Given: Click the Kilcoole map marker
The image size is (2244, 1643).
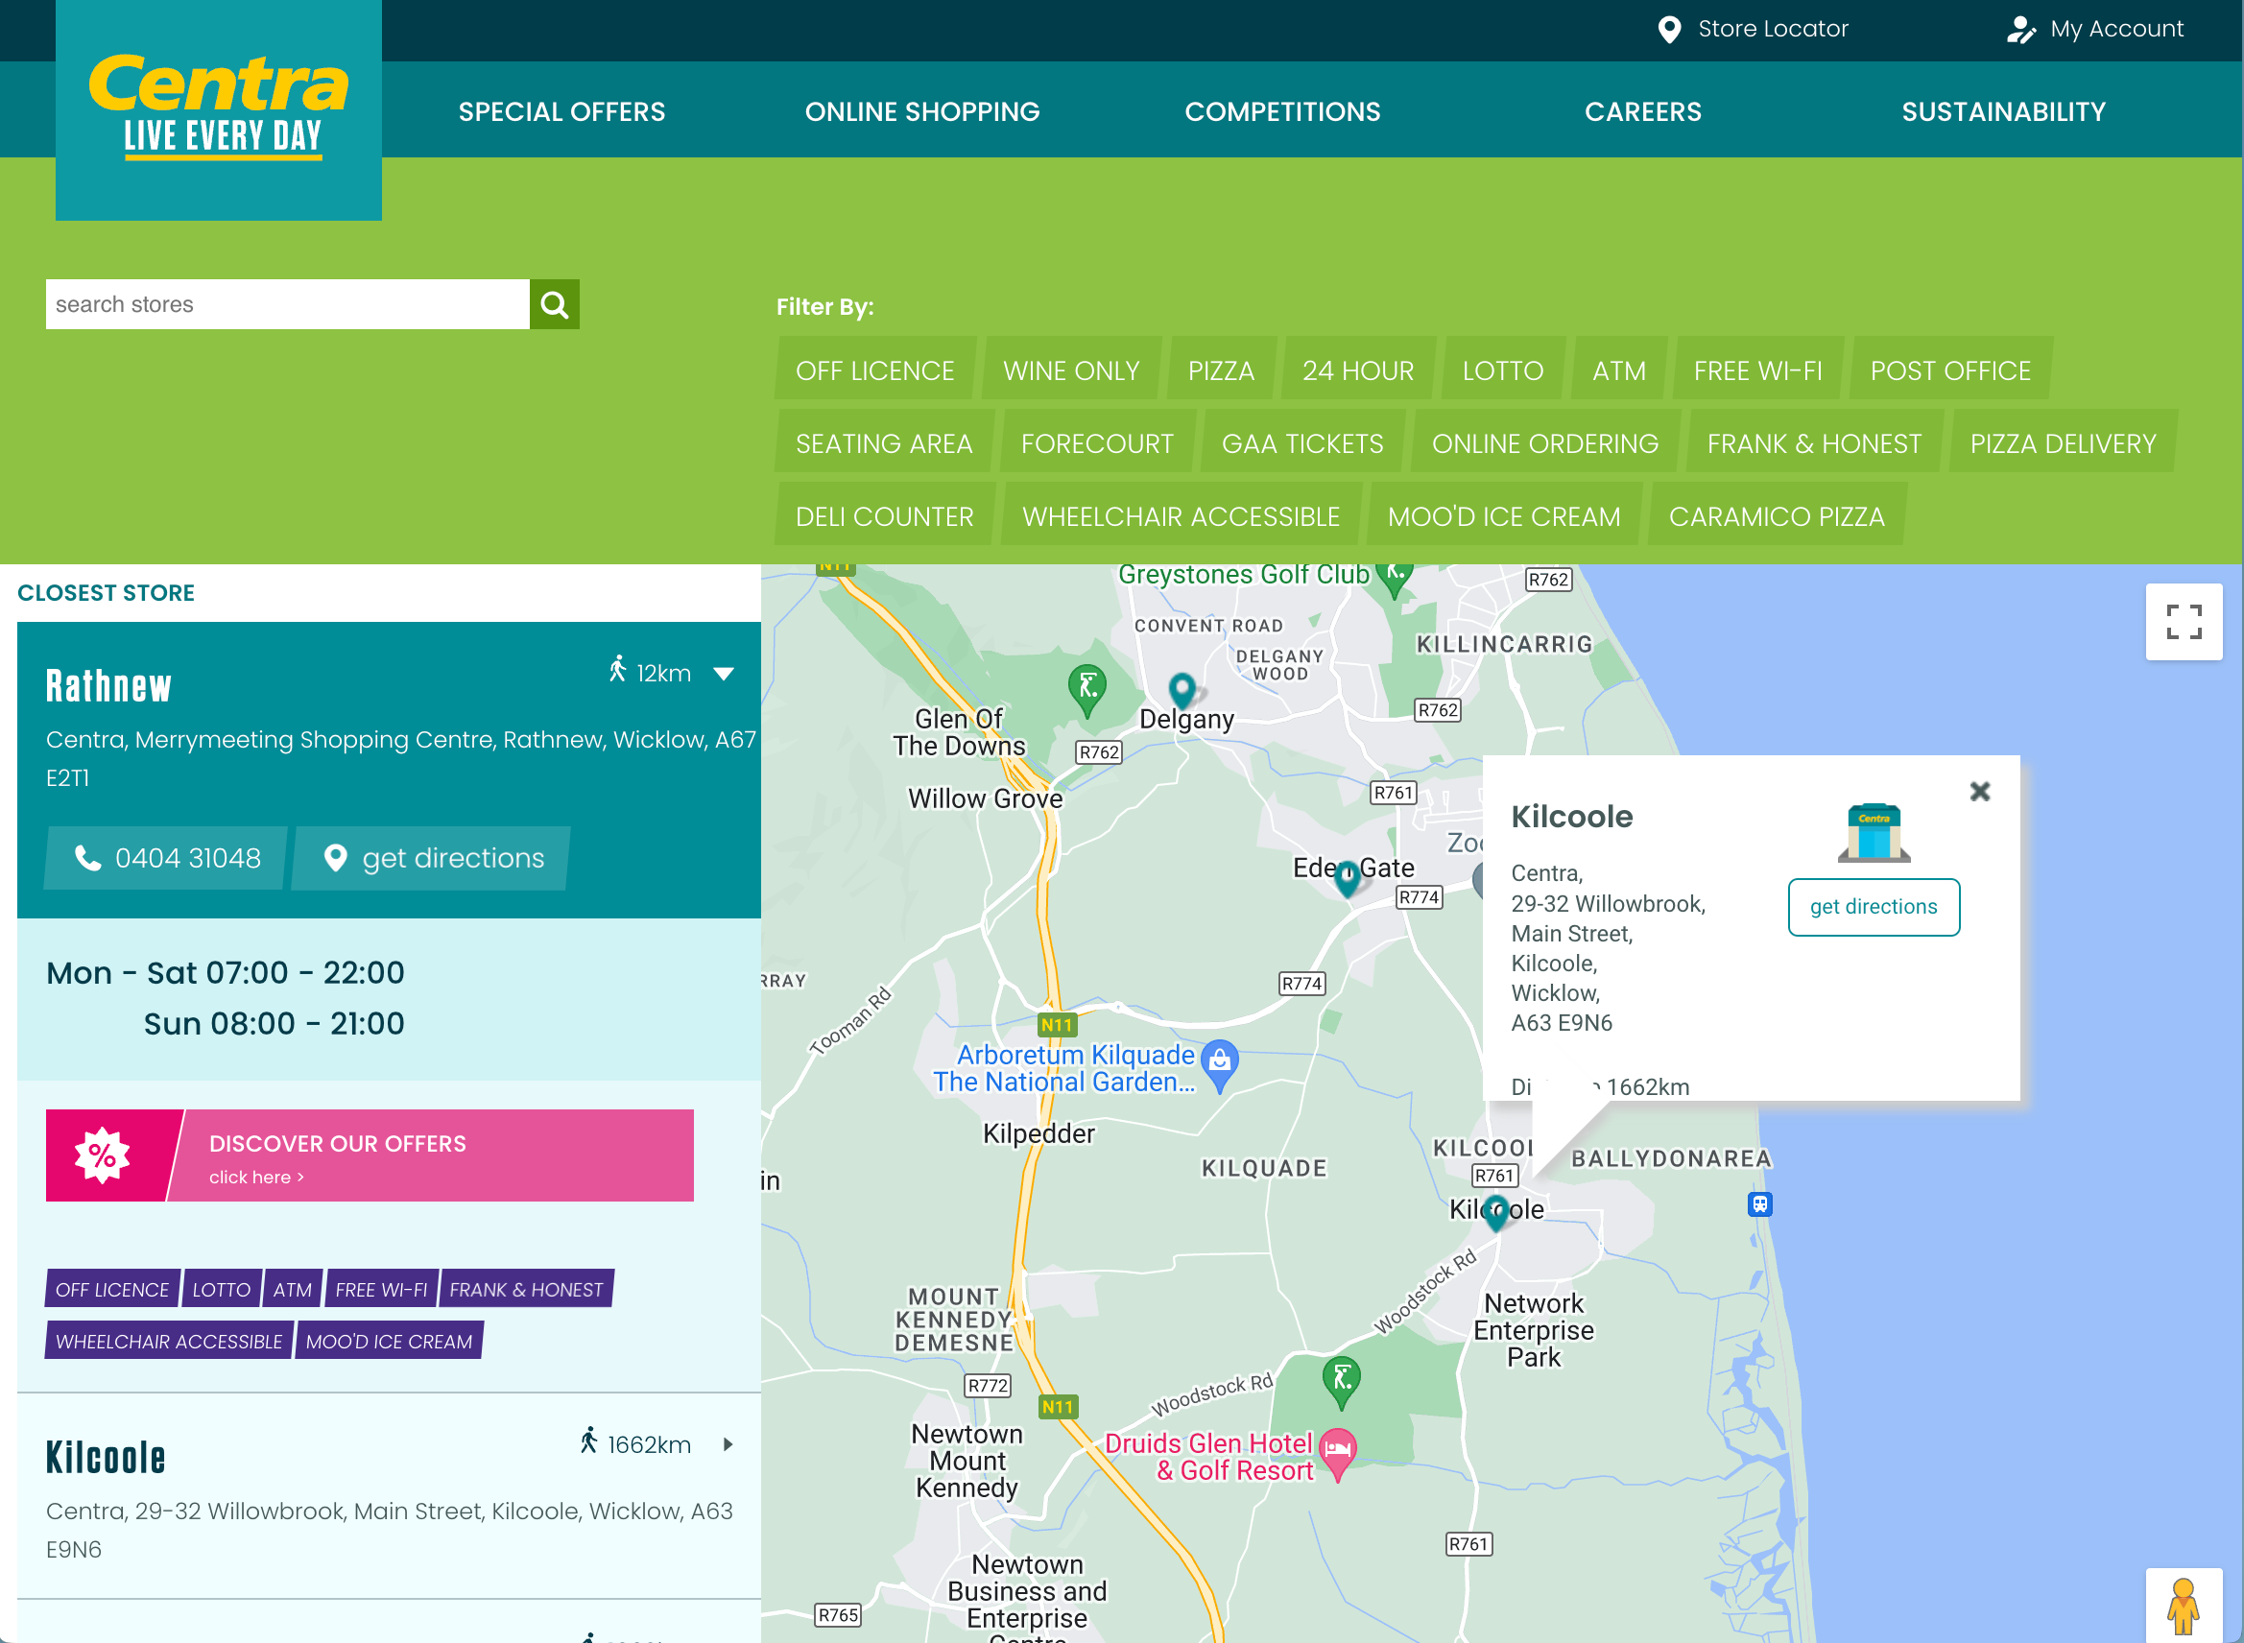Looking at the screenshot, I should click(1497, 1211).
